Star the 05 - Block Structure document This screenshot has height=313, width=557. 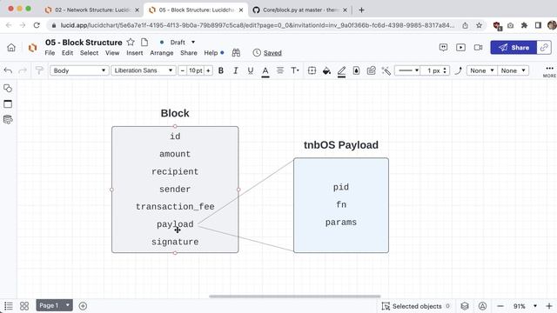(131, 43)
